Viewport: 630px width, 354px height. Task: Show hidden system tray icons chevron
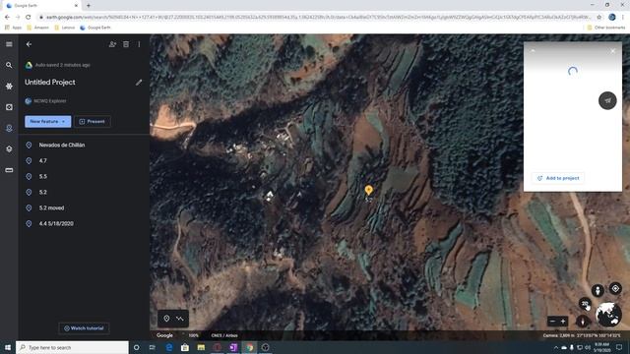pos(556,347)
